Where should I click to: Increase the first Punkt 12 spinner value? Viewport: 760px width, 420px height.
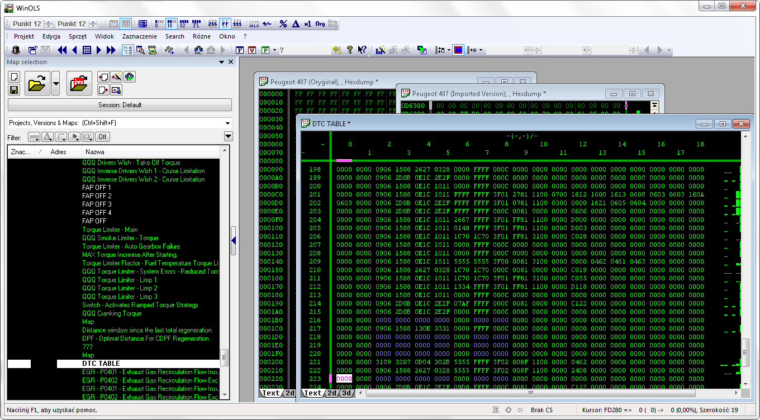48,22
